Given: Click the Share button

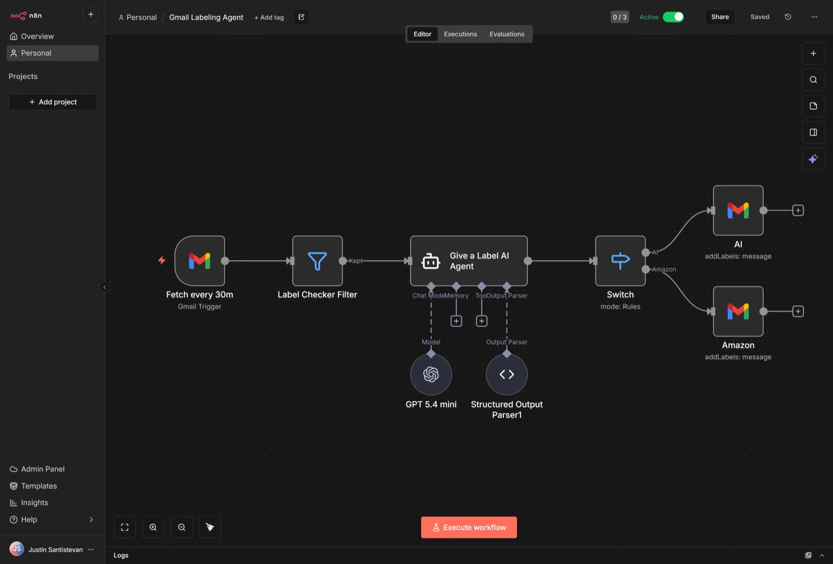Looking at the screenshot, I should point(720,17).
